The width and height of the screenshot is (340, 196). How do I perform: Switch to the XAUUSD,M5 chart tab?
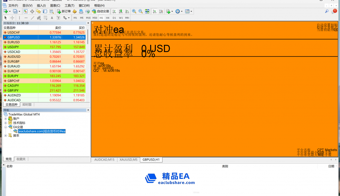[128, 160]
